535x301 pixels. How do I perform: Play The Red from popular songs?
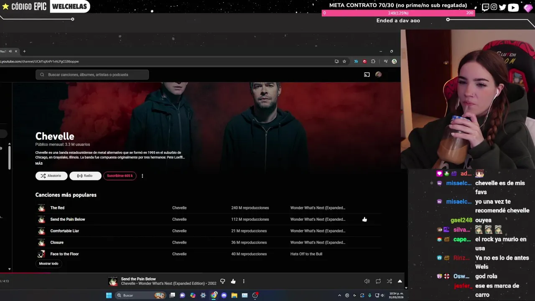(57, 208)
